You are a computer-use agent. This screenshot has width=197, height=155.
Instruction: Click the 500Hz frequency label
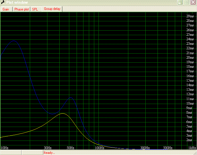click(x=168, y=148)
